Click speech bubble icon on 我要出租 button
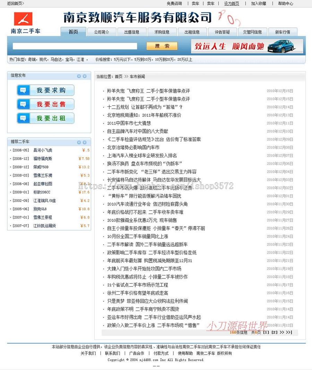The image size is (312, 370). [x=23, y=118]
